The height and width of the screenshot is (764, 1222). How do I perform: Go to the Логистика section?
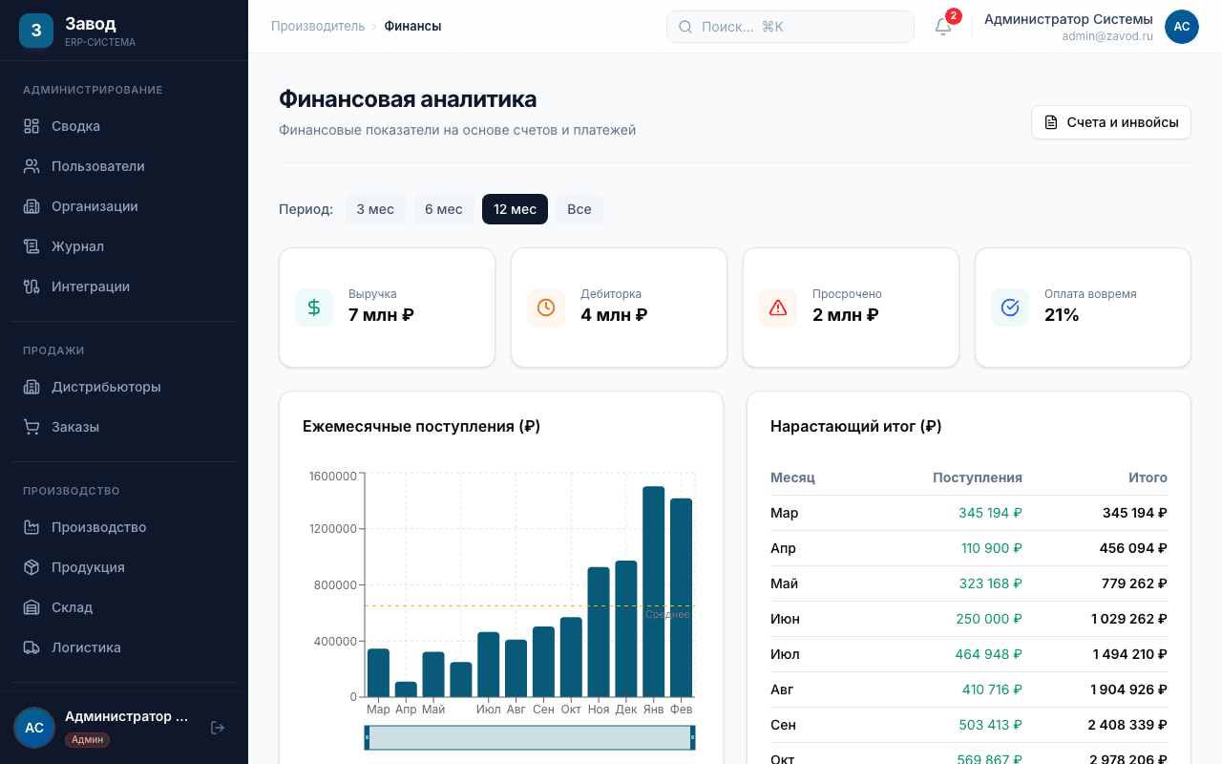[x=86, y=647]
